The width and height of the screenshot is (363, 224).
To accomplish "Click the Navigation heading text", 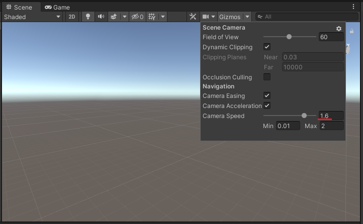I will tap(218, 86).
